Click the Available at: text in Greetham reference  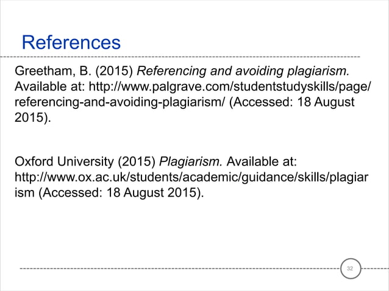[49, 86]
